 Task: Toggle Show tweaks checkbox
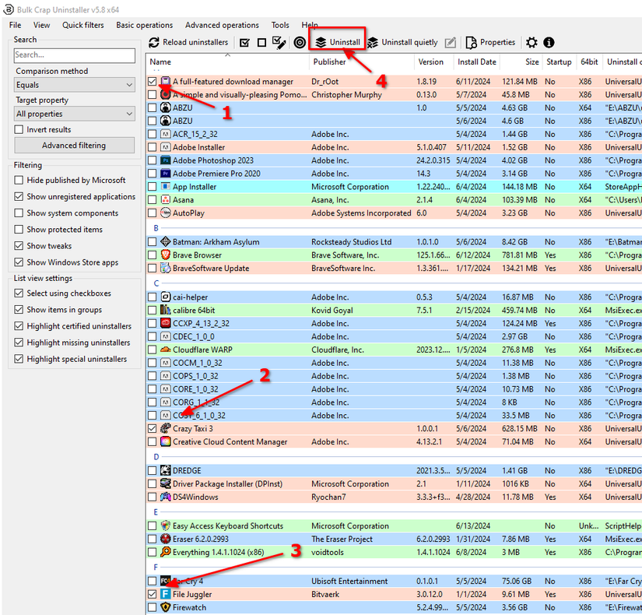[x=19, y=245]
